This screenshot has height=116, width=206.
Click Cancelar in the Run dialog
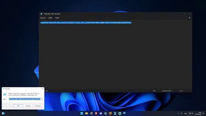coord(28,106)
